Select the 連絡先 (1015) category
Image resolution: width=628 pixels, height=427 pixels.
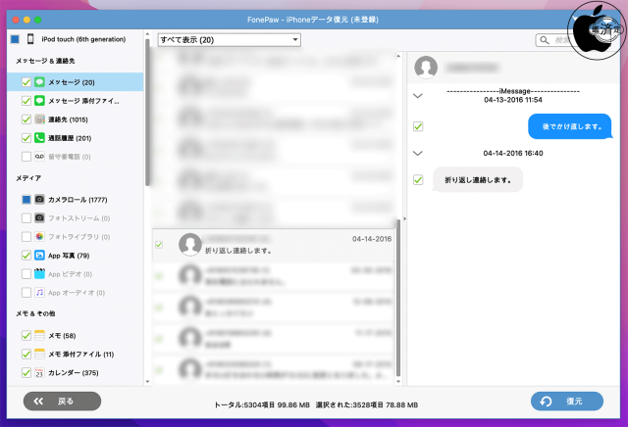[75, 119]
